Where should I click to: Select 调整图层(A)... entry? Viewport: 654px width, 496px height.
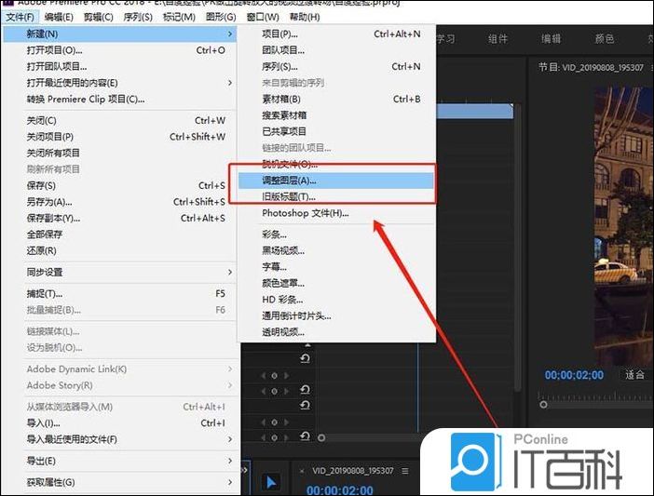coord(336,181)
